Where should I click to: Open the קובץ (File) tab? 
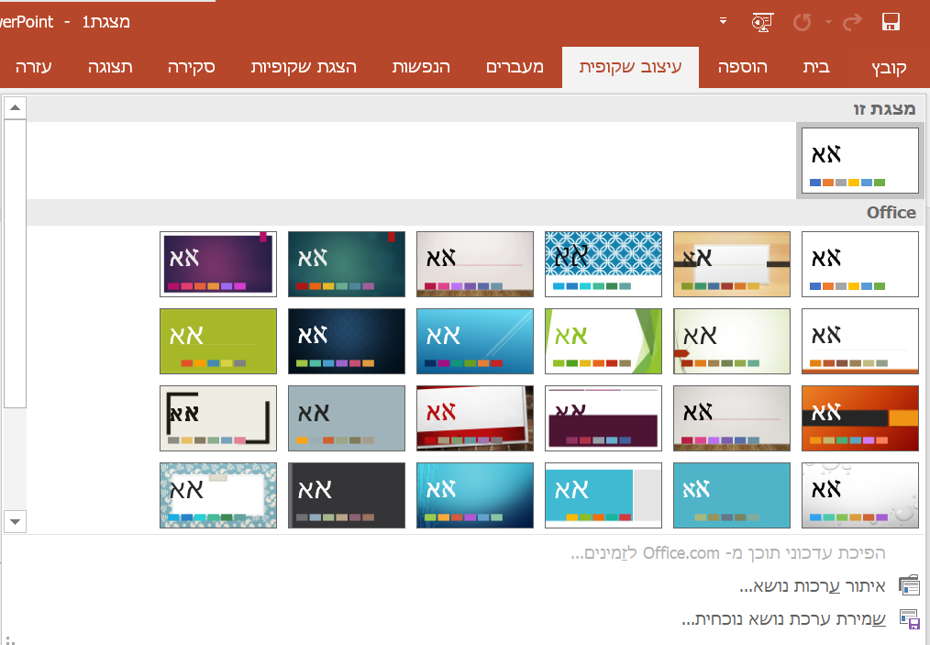tap(889, 67)
